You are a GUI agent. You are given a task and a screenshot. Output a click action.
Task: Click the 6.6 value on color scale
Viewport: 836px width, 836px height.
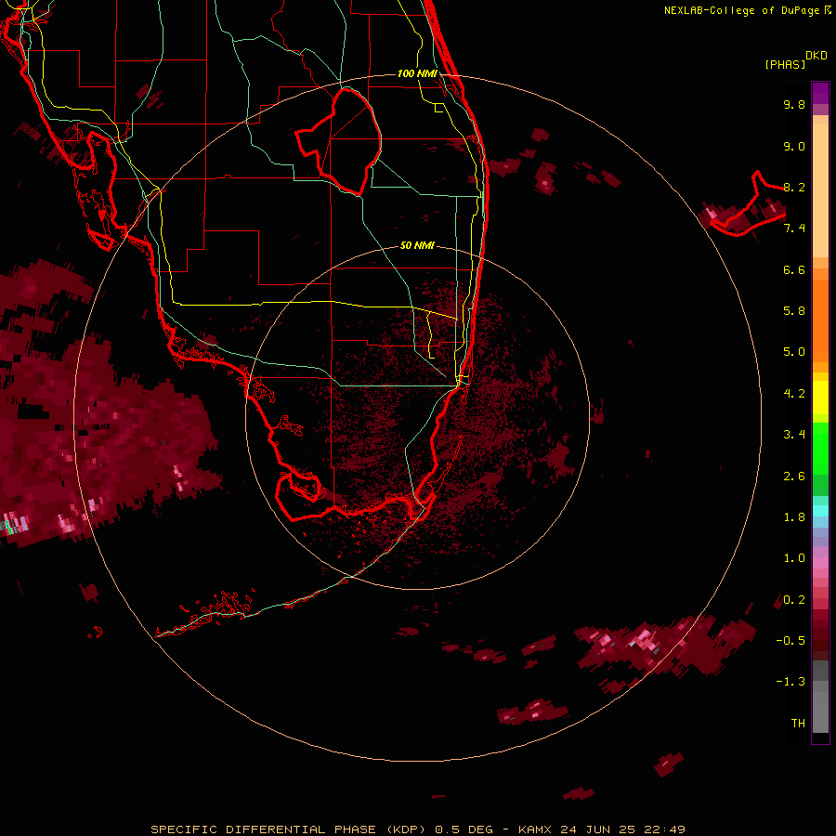pyautogui.click(x=794, y=269)
